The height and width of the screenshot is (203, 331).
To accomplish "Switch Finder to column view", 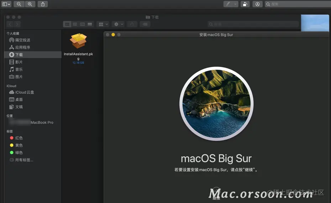I will pos(82,24).
